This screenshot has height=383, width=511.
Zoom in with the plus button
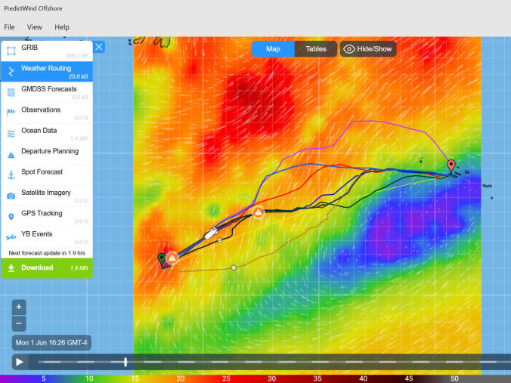click(19, 307)
